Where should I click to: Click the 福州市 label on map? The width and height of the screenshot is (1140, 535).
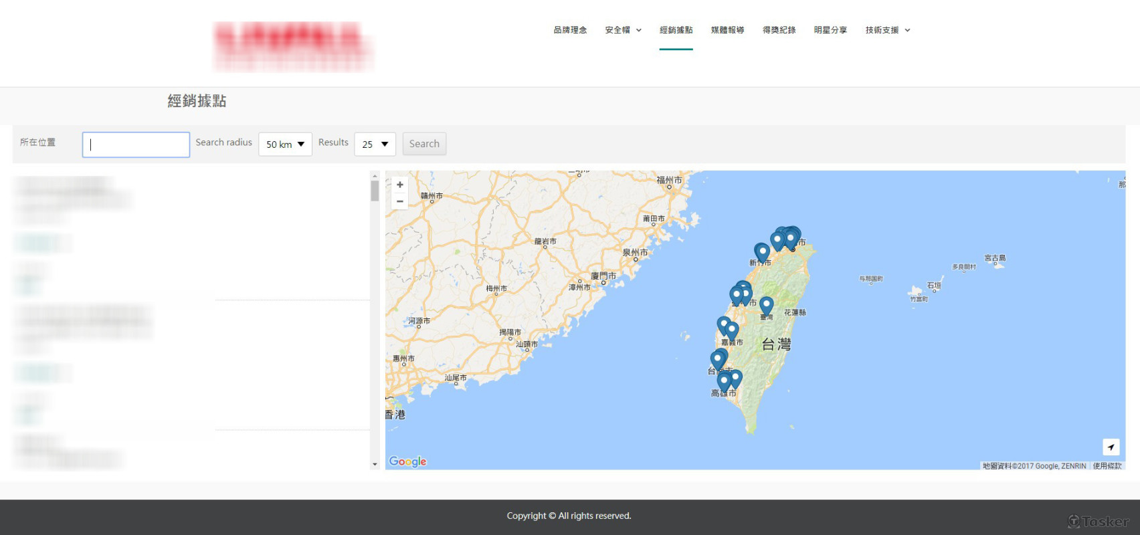click(669, 180)
